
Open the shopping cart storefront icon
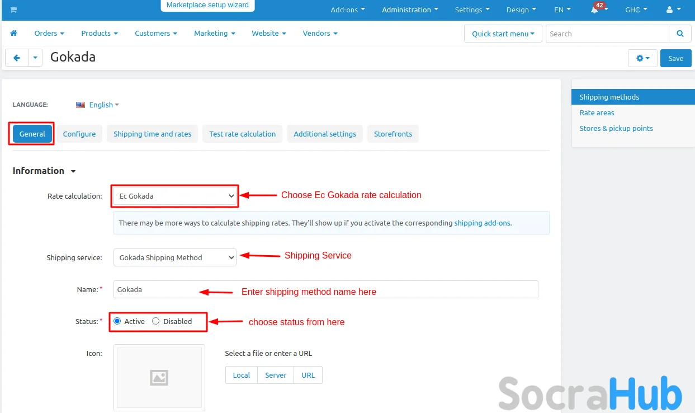point(13,10)
